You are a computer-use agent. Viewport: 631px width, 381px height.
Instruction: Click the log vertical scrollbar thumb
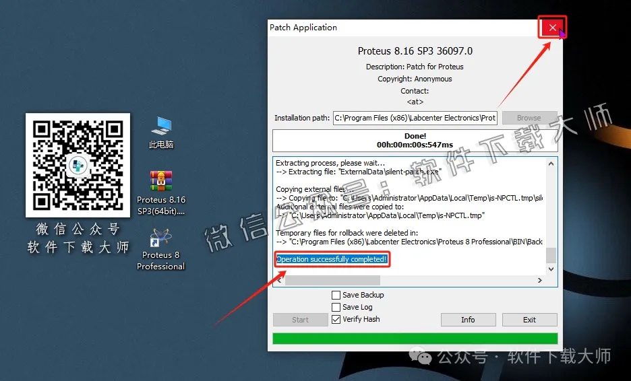551,255
